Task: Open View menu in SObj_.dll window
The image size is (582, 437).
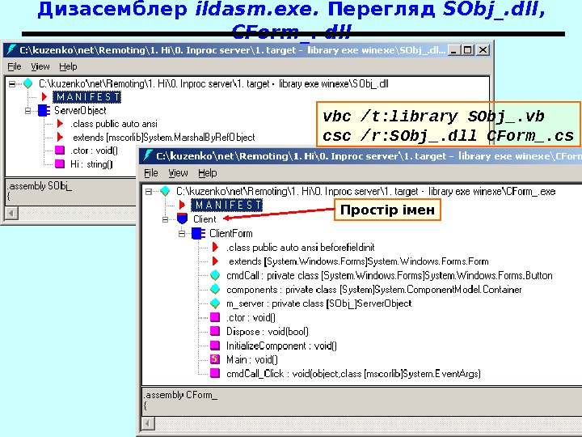Action: (x=40, y=66)
